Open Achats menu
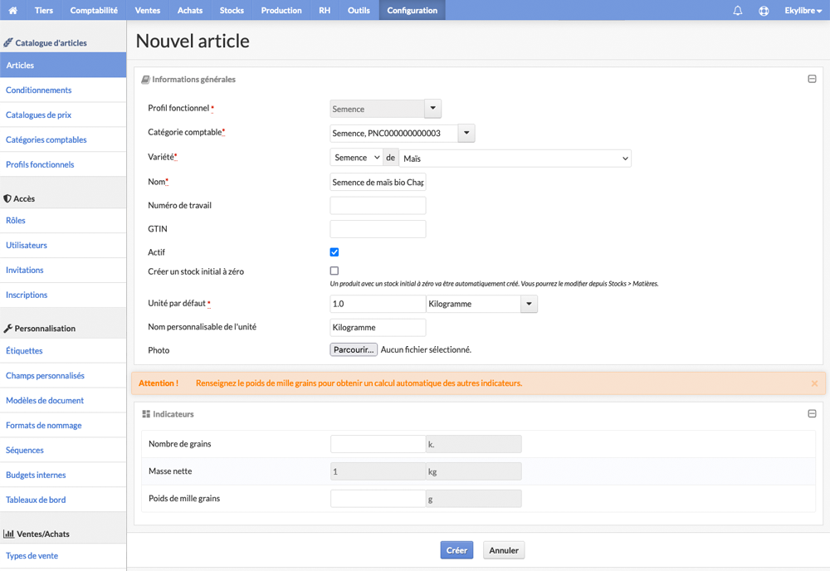The width and height of the screenshot is (830, 571). click(x=190, y=10)
